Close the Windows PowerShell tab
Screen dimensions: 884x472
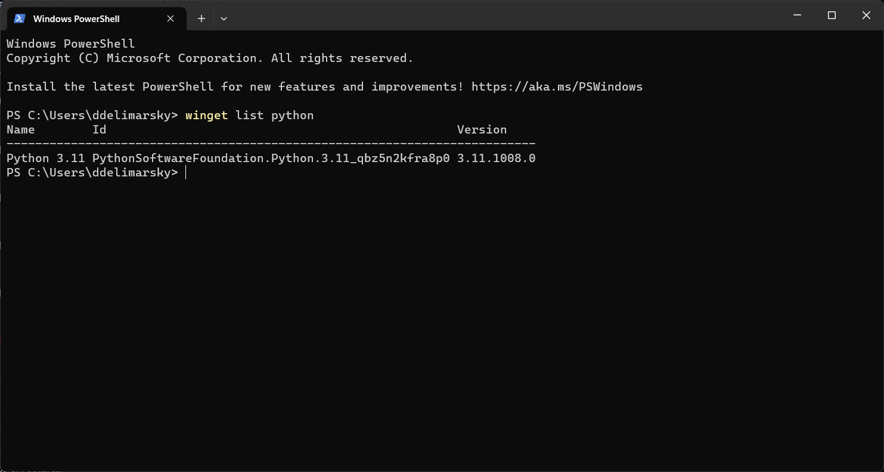[170, 18]
